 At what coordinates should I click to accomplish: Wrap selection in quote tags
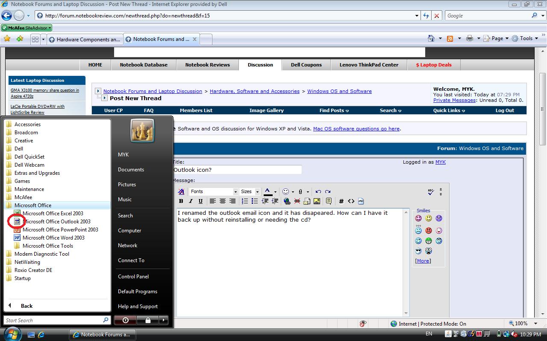tap(329, 201)
